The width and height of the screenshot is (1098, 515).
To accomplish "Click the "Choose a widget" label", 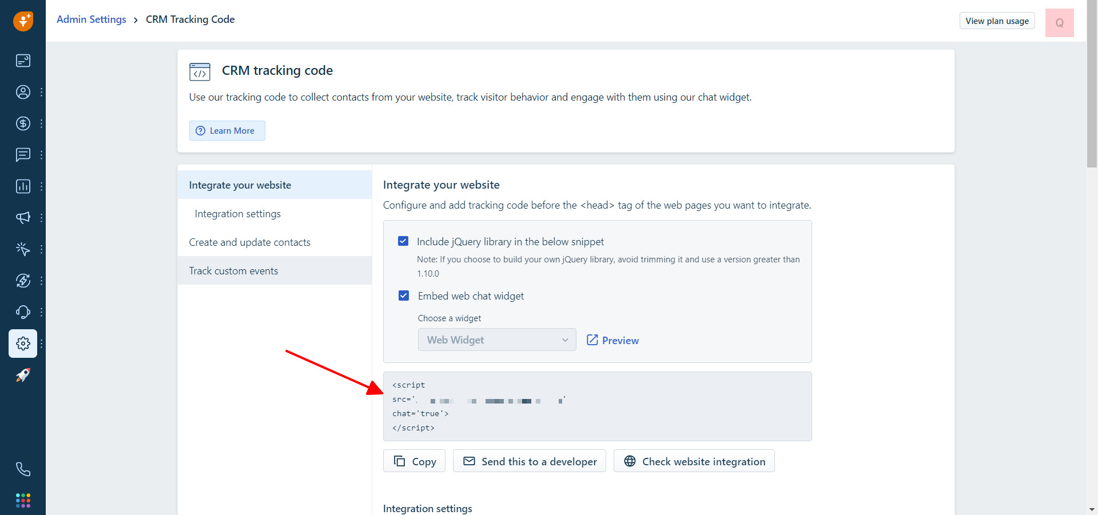I will (x=449, y=318).
